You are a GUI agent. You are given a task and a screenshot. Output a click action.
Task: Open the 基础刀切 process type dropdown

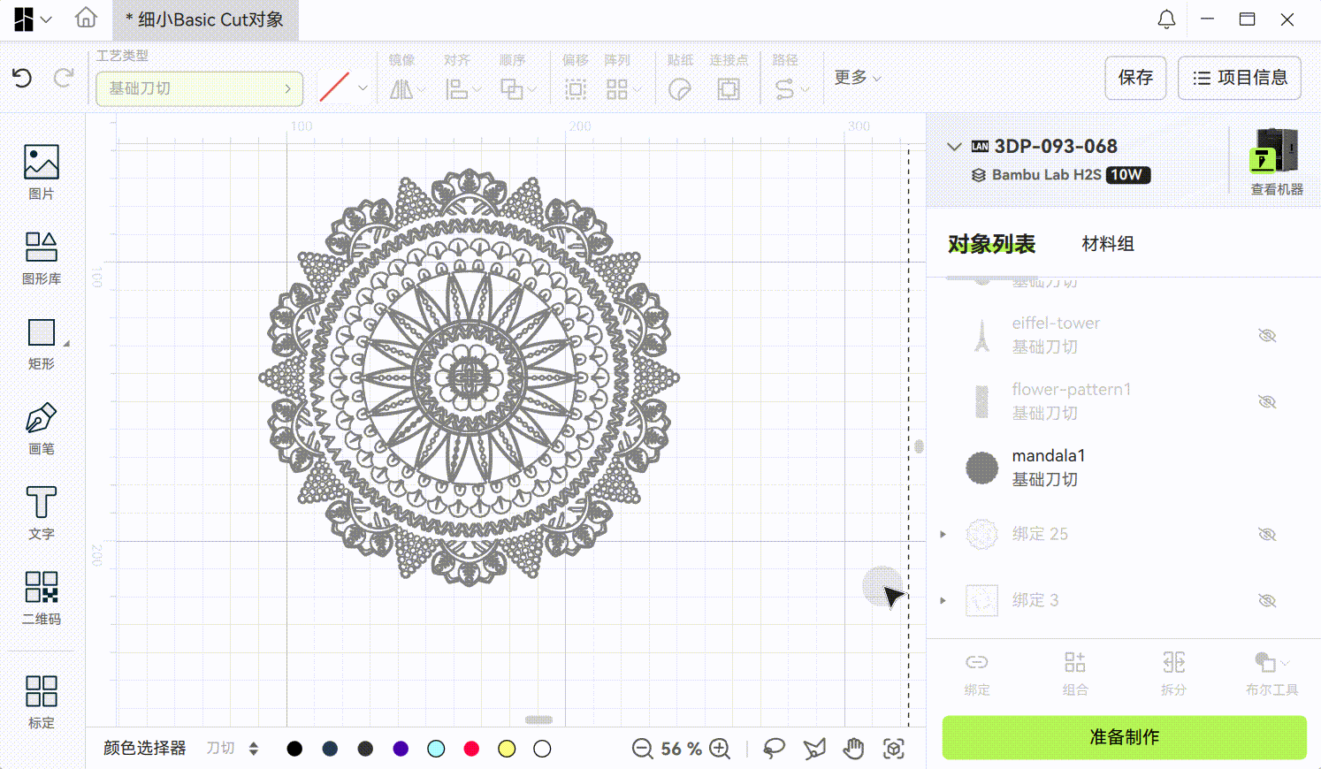199,88
